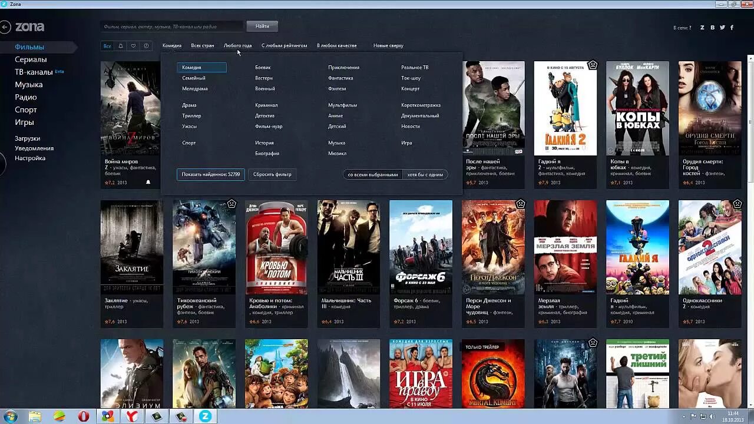Open Уведомления in the sidebar
This screenshot has width=754, height=424.
click(x=34, y=148)
